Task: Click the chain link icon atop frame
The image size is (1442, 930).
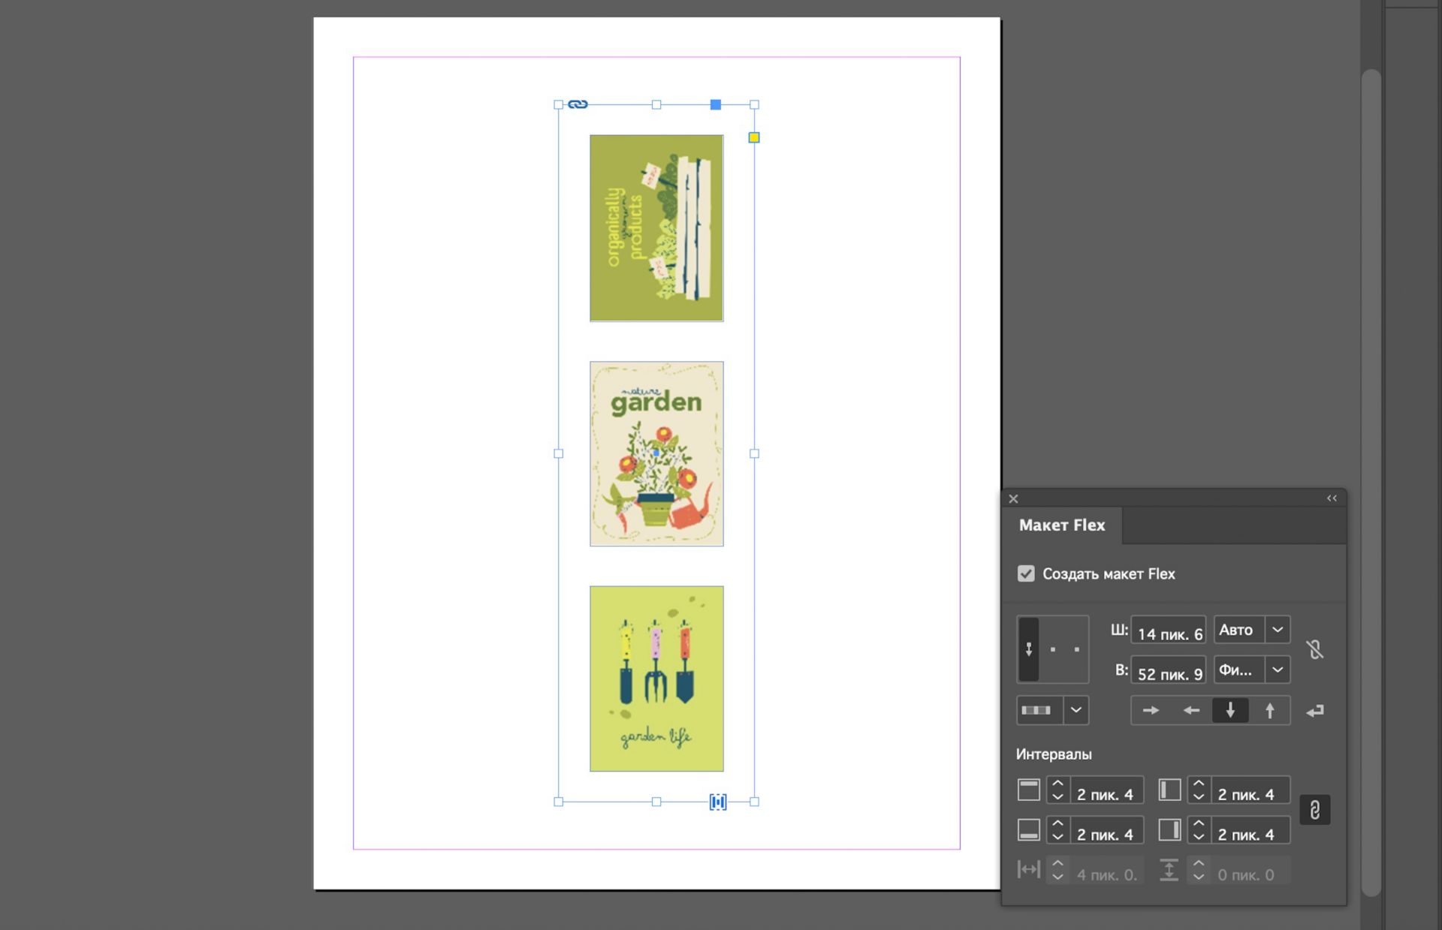Action: click(578, 104)
